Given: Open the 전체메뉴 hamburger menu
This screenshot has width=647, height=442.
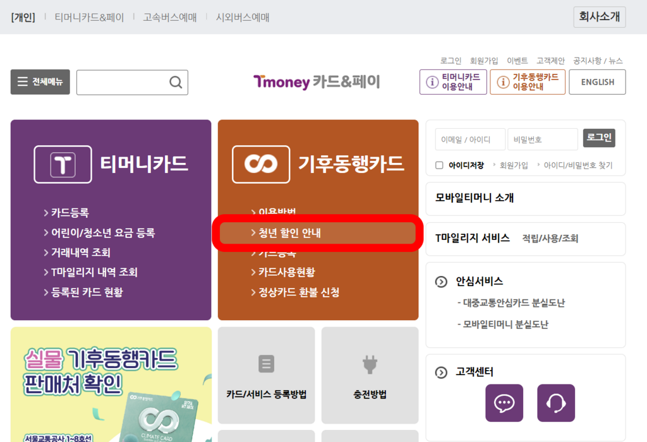Looking at the screenshot, I should coord(40,82).
